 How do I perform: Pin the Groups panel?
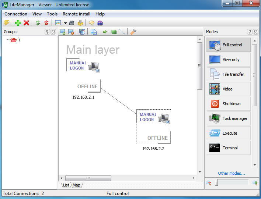pos(48,32)
